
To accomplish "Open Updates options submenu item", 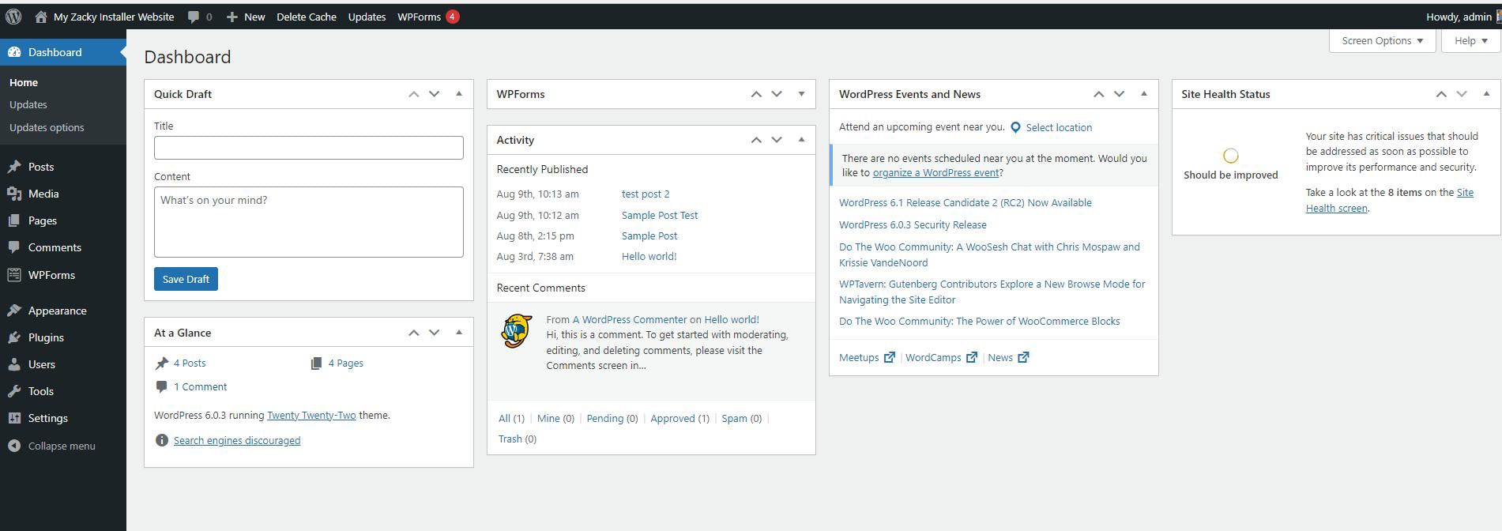I will coord(47,127).
